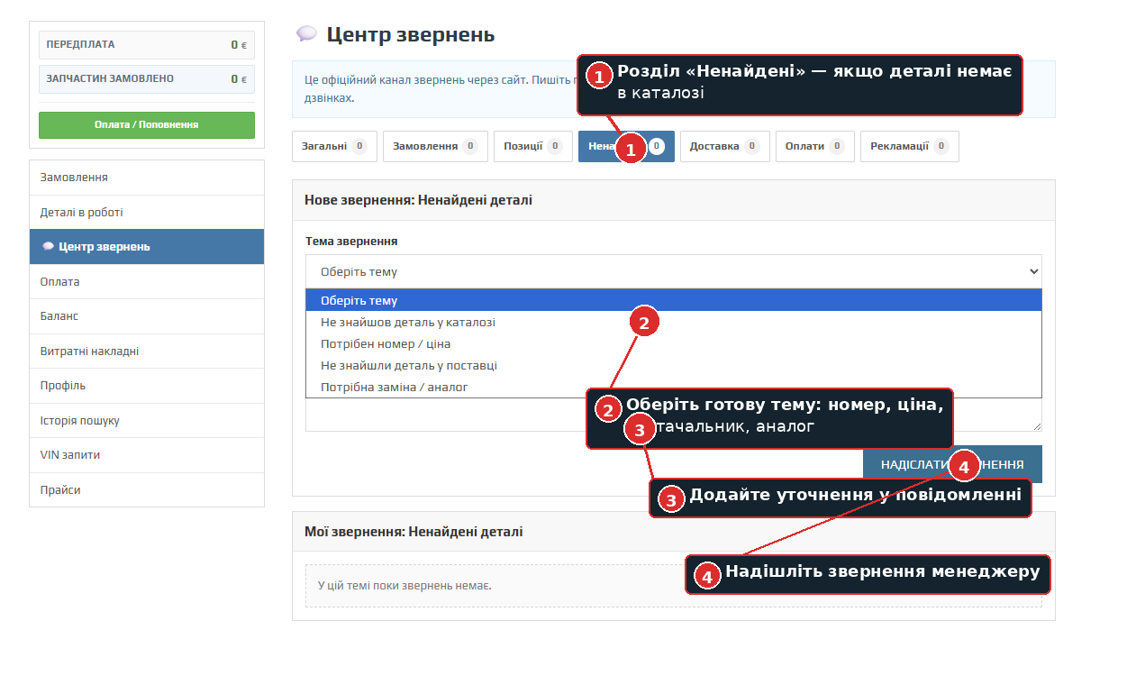Open the Оплата sidebar item

click(x=147, y=282)
